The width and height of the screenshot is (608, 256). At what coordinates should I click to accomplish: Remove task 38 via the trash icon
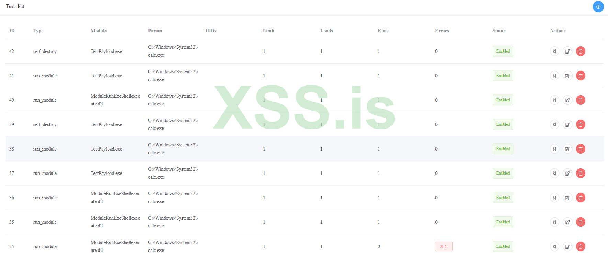(x=581, y=149)
